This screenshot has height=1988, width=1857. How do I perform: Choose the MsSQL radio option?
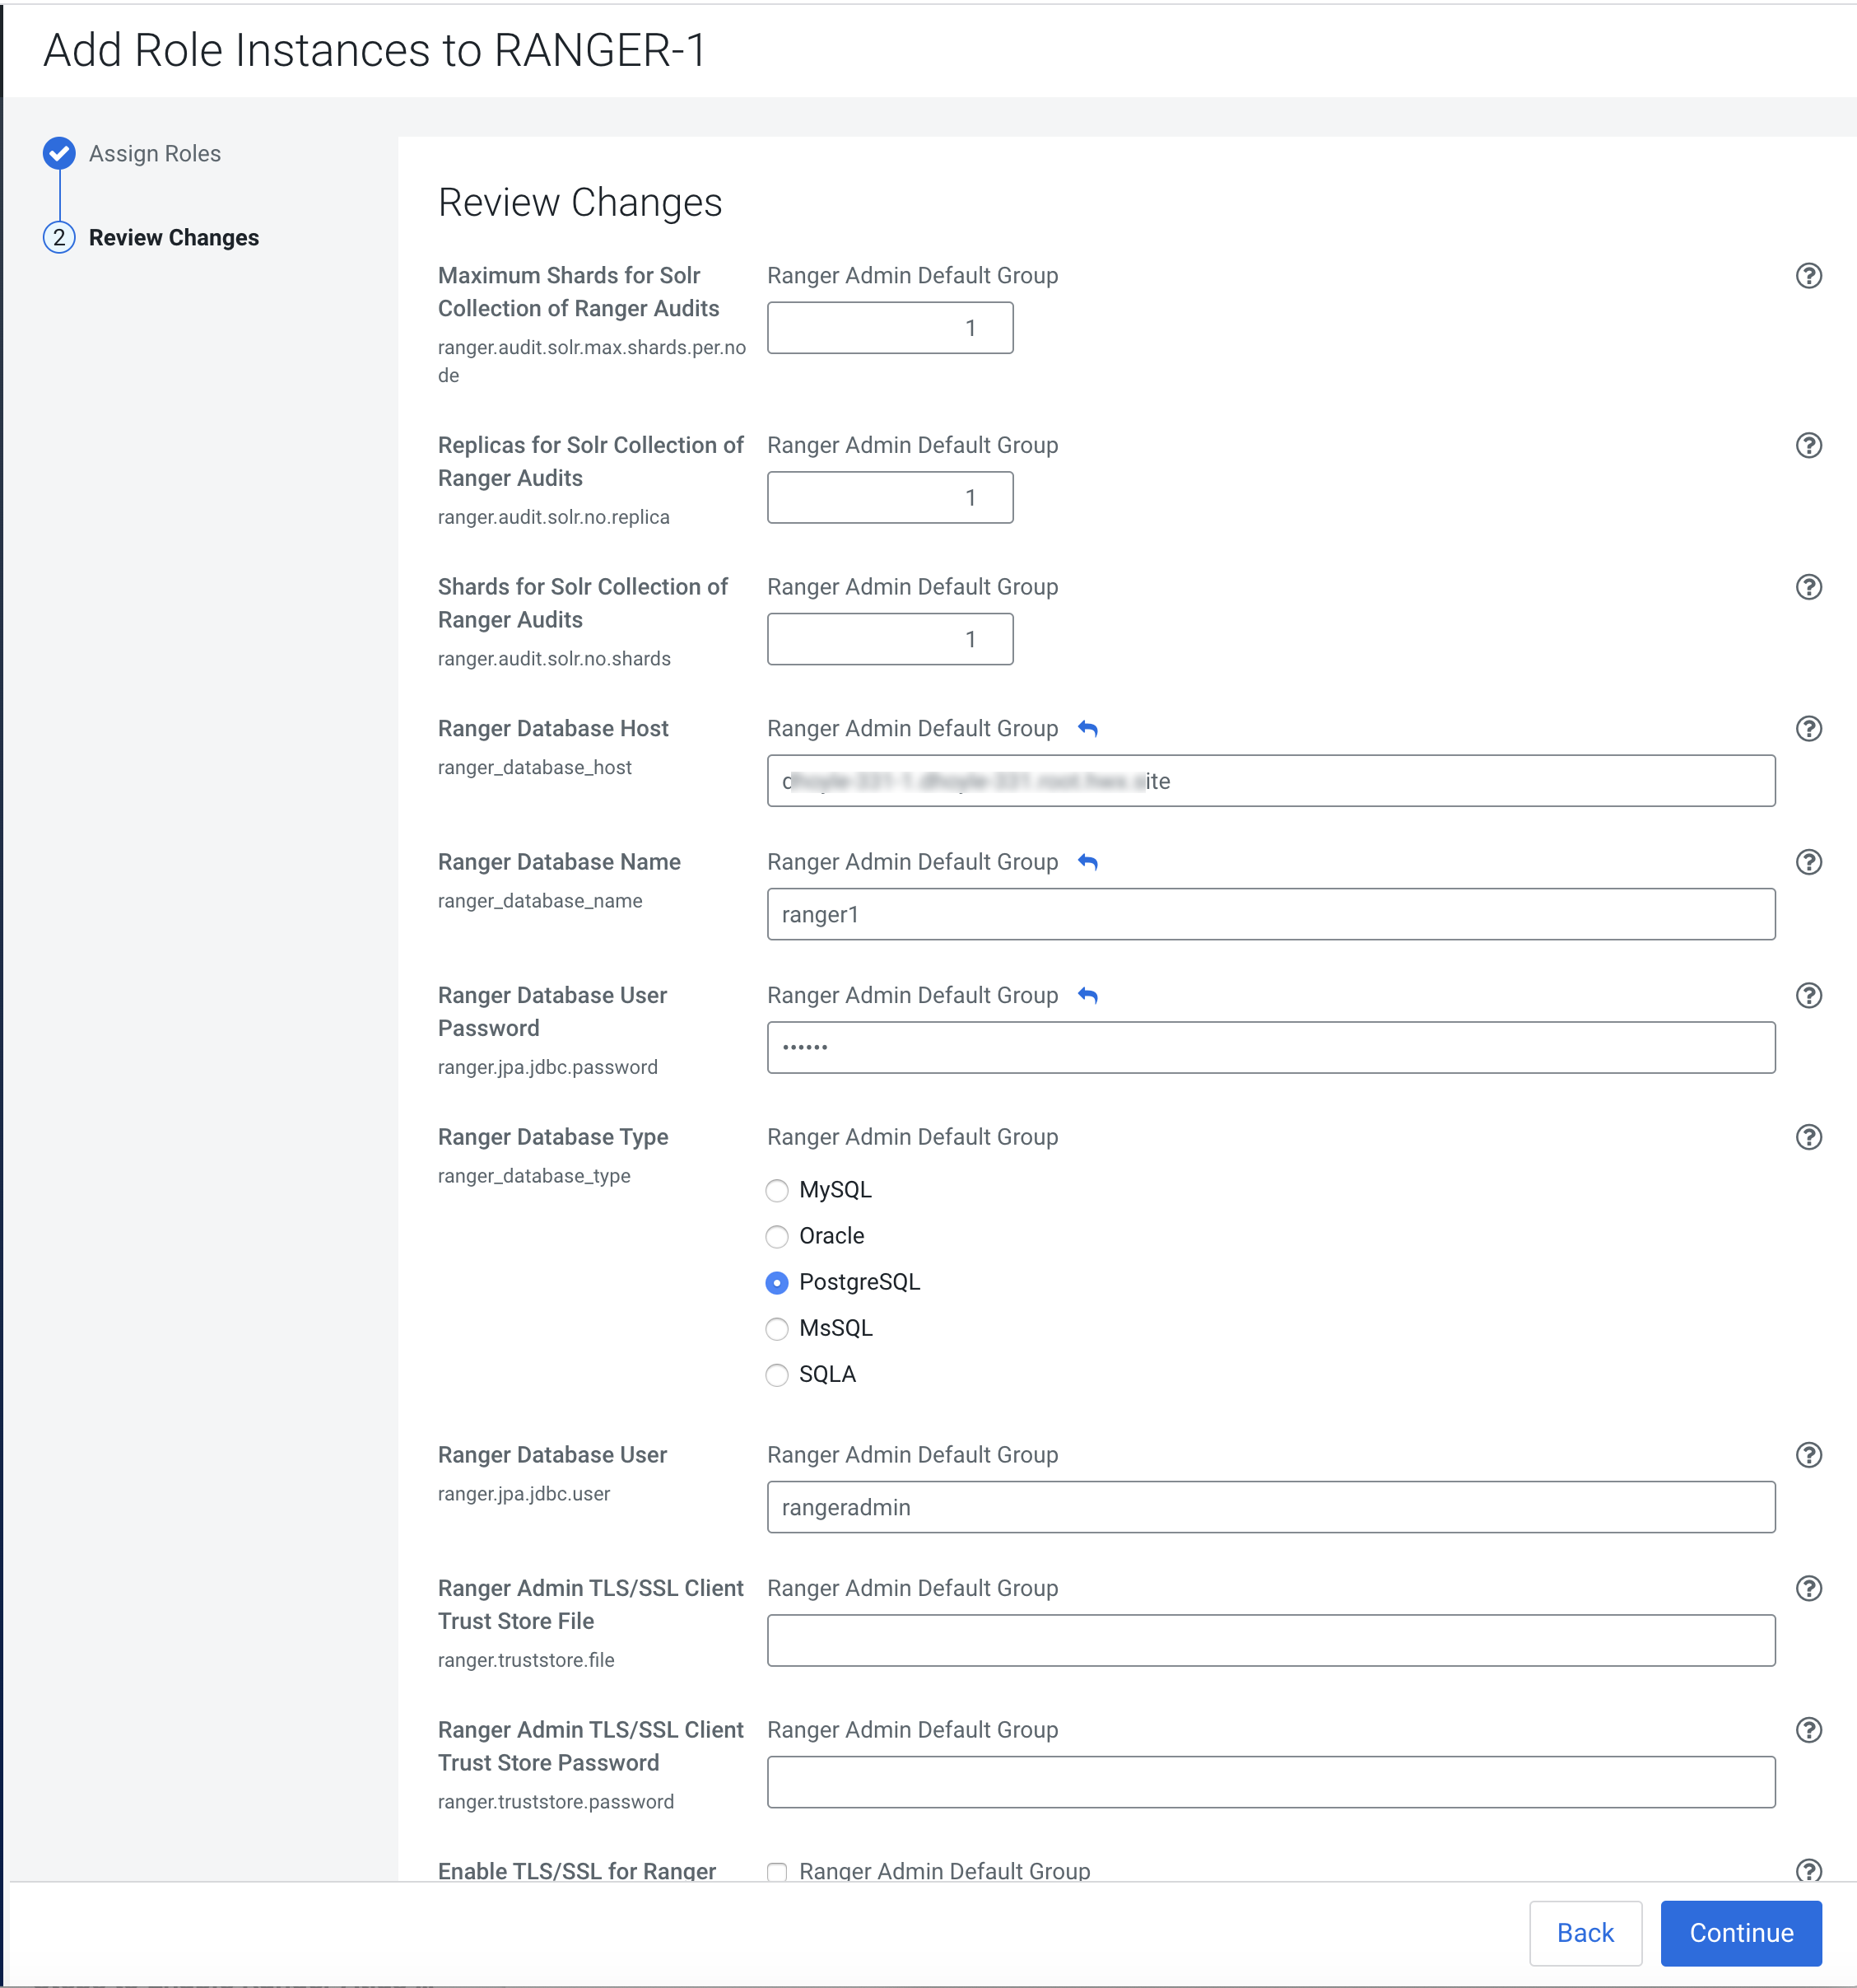pyautogui.click(x=776, y=1328)
